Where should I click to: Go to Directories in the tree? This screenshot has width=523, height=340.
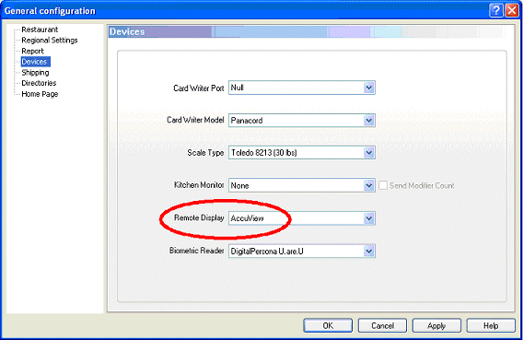pos(39,83)
